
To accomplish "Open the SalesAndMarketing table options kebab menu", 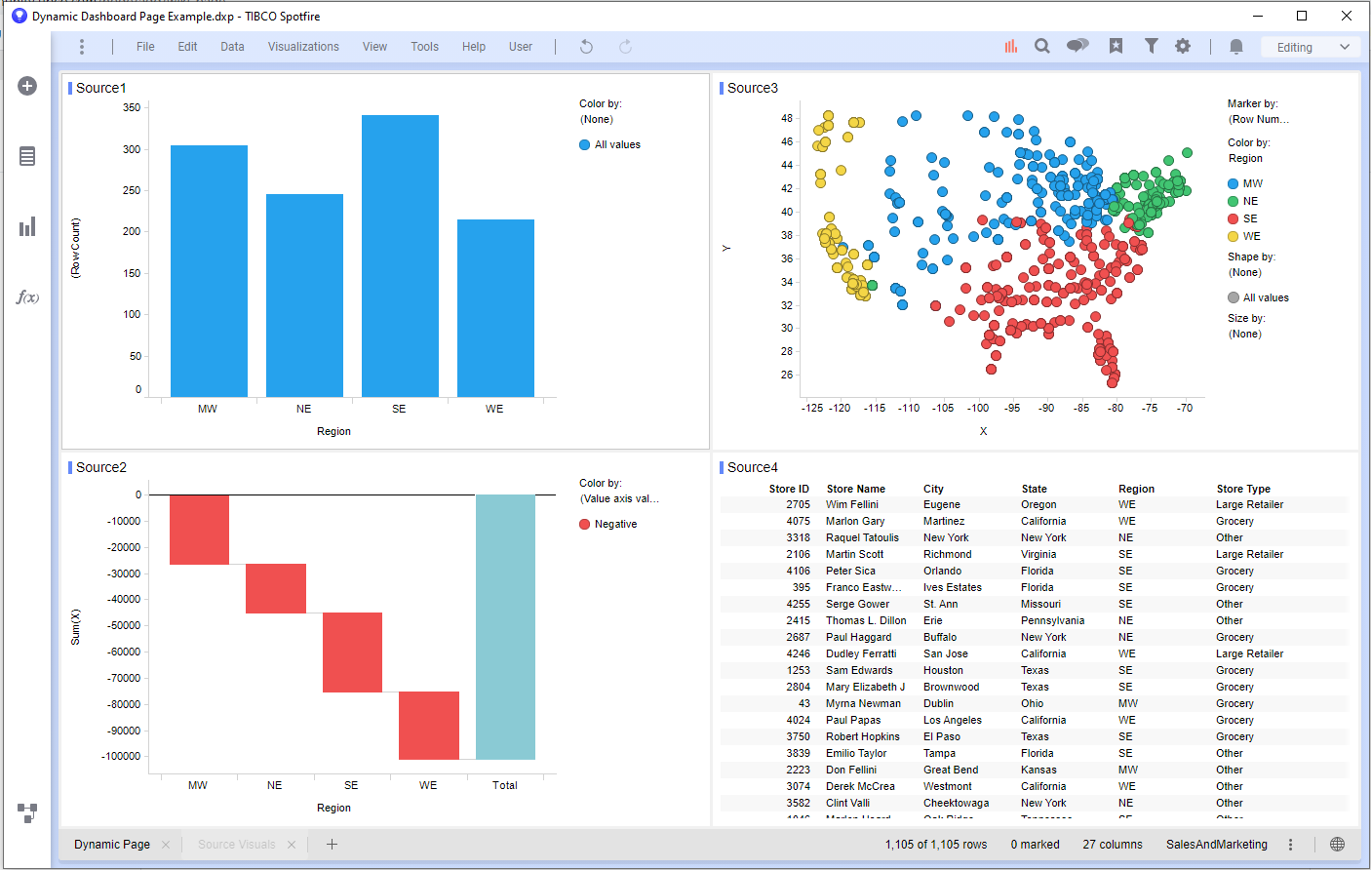I will tap(1289, 844).
